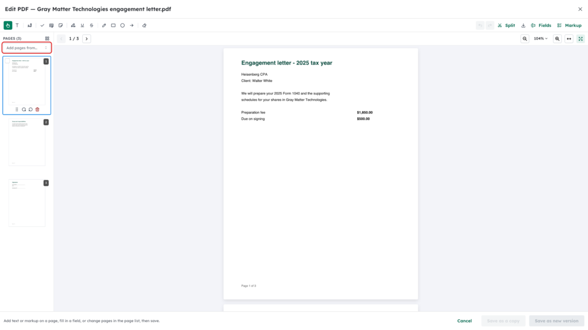Click the Client: Walter White line
The image size is (588, 330).
[257, 81]
